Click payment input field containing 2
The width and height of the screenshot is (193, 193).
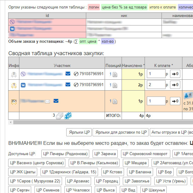tap(156, 85)
